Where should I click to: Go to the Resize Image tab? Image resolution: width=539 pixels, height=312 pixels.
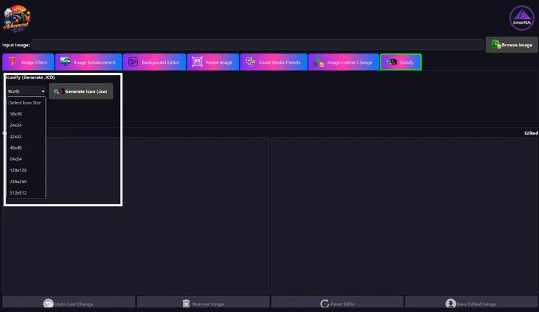coord(213,62)
